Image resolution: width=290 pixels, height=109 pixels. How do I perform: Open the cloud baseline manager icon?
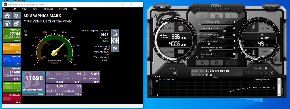[x=7, y=23]
